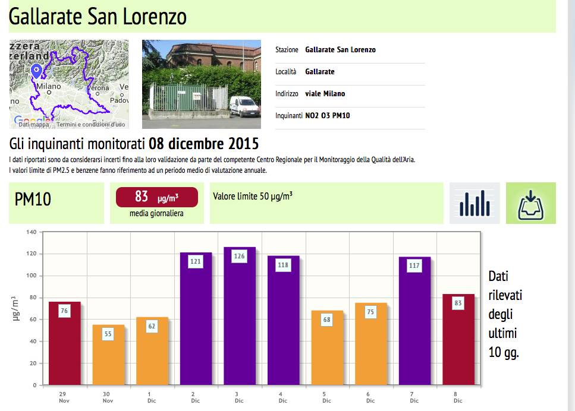This screenshot has height=411, width=575.
Task: Click the red bar for 29 Nov
Action: click(64, 344)
